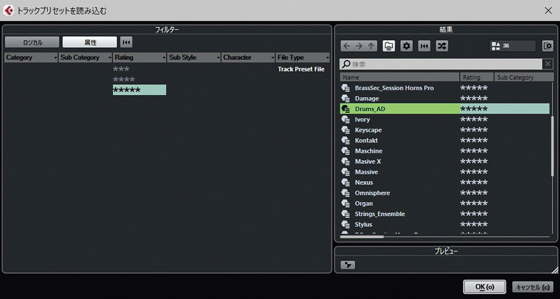The width and height of the screenshot is (560, 299).
Task: Click in the 検索 search field
Action: (441, 64)
